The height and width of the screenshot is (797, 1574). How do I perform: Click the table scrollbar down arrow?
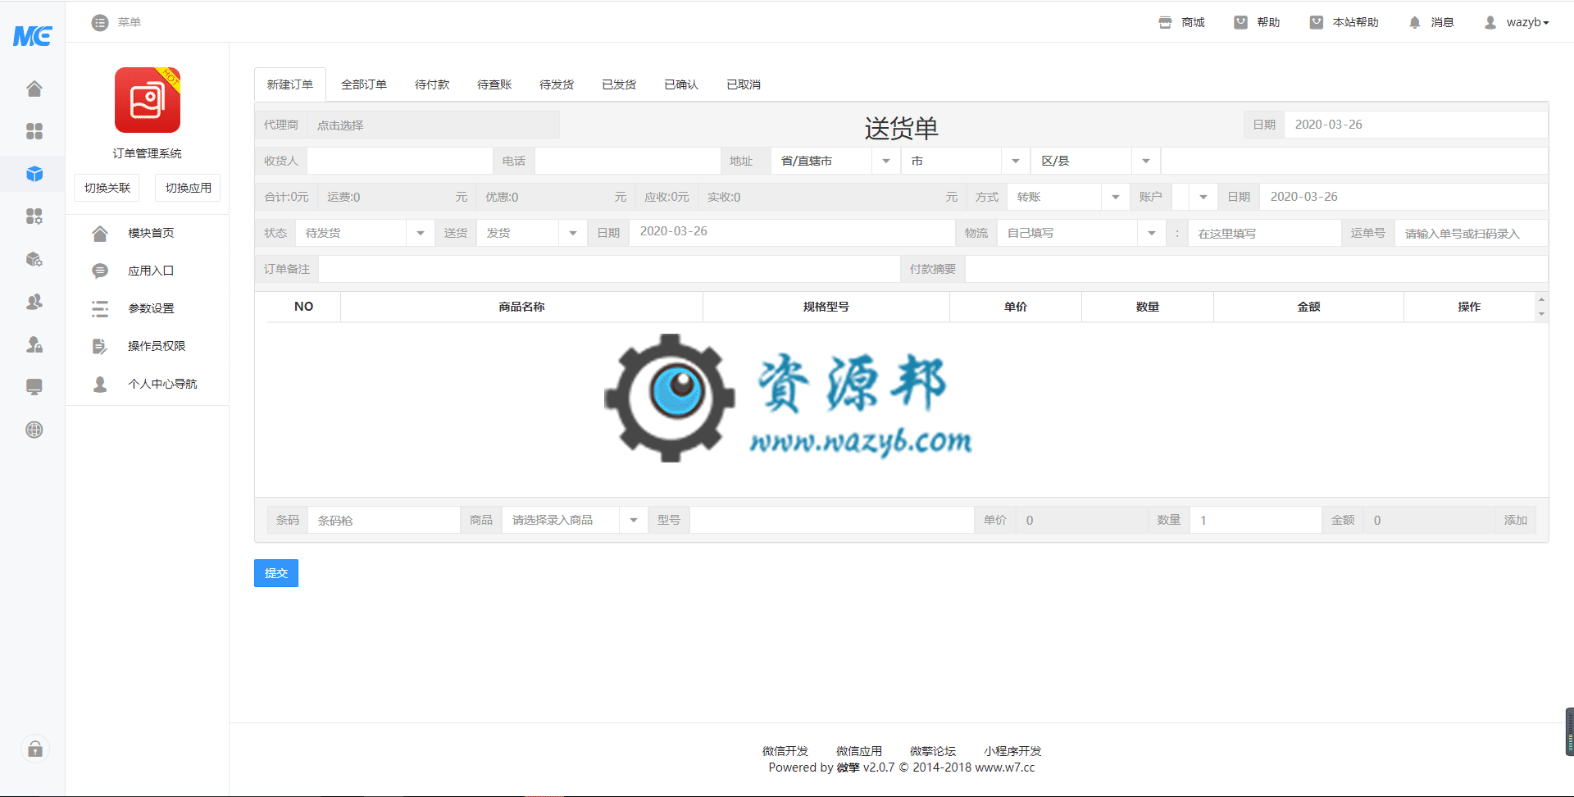1541,314
